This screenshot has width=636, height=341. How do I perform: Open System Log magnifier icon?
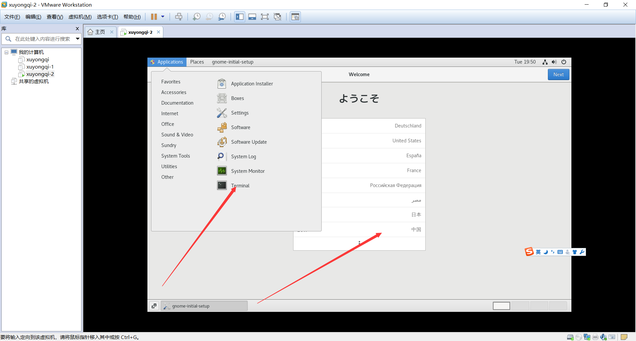coord(222,157)
